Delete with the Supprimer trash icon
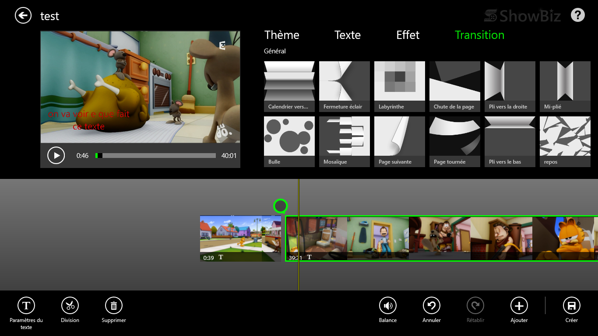The image size is (598, 336). (x=114, y=305)
